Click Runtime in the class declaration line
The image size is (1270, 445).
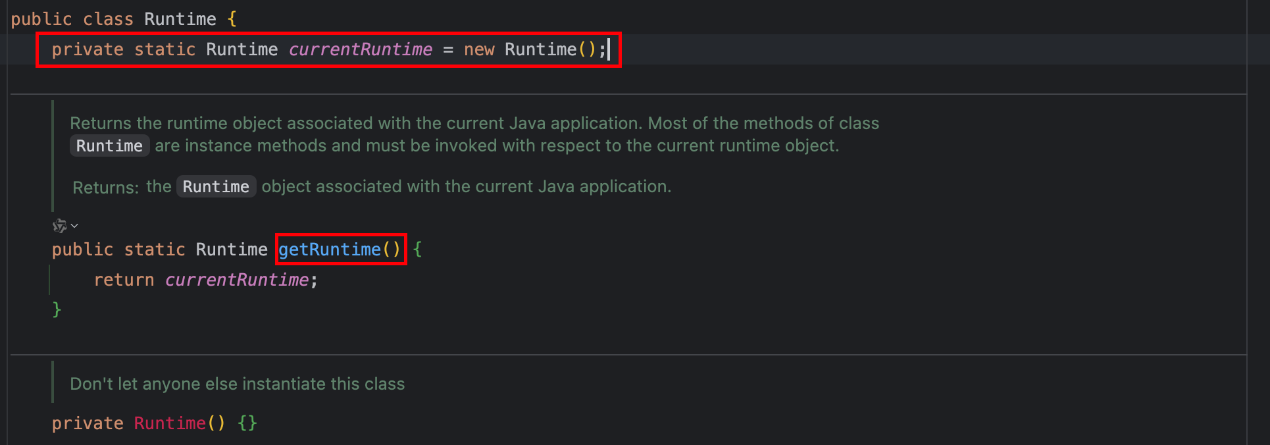[x=180, y=19]
